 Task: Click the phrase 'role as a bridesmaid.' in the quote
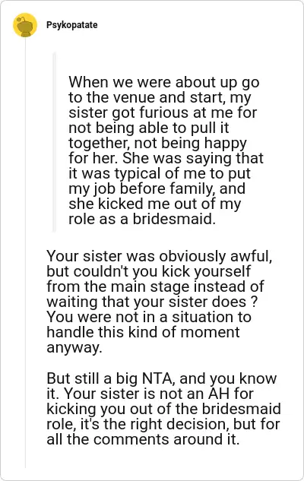pos(142,219)
